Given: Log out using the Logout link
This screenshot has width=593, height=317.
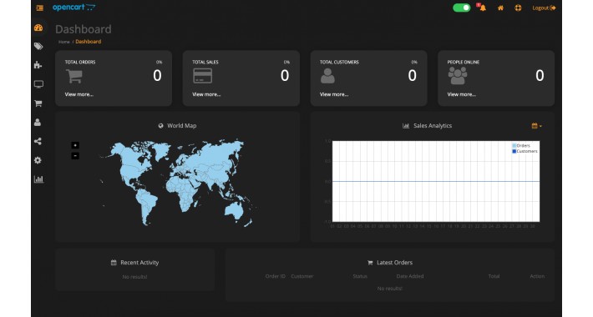Looking at the screenshot, I should pos(544,8).
